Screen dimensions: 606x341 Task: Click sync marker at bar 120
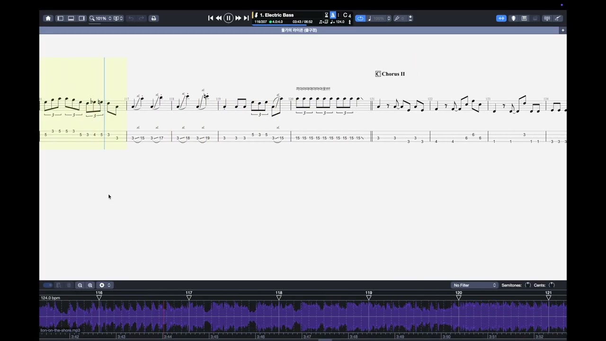[x=459, y=297]
